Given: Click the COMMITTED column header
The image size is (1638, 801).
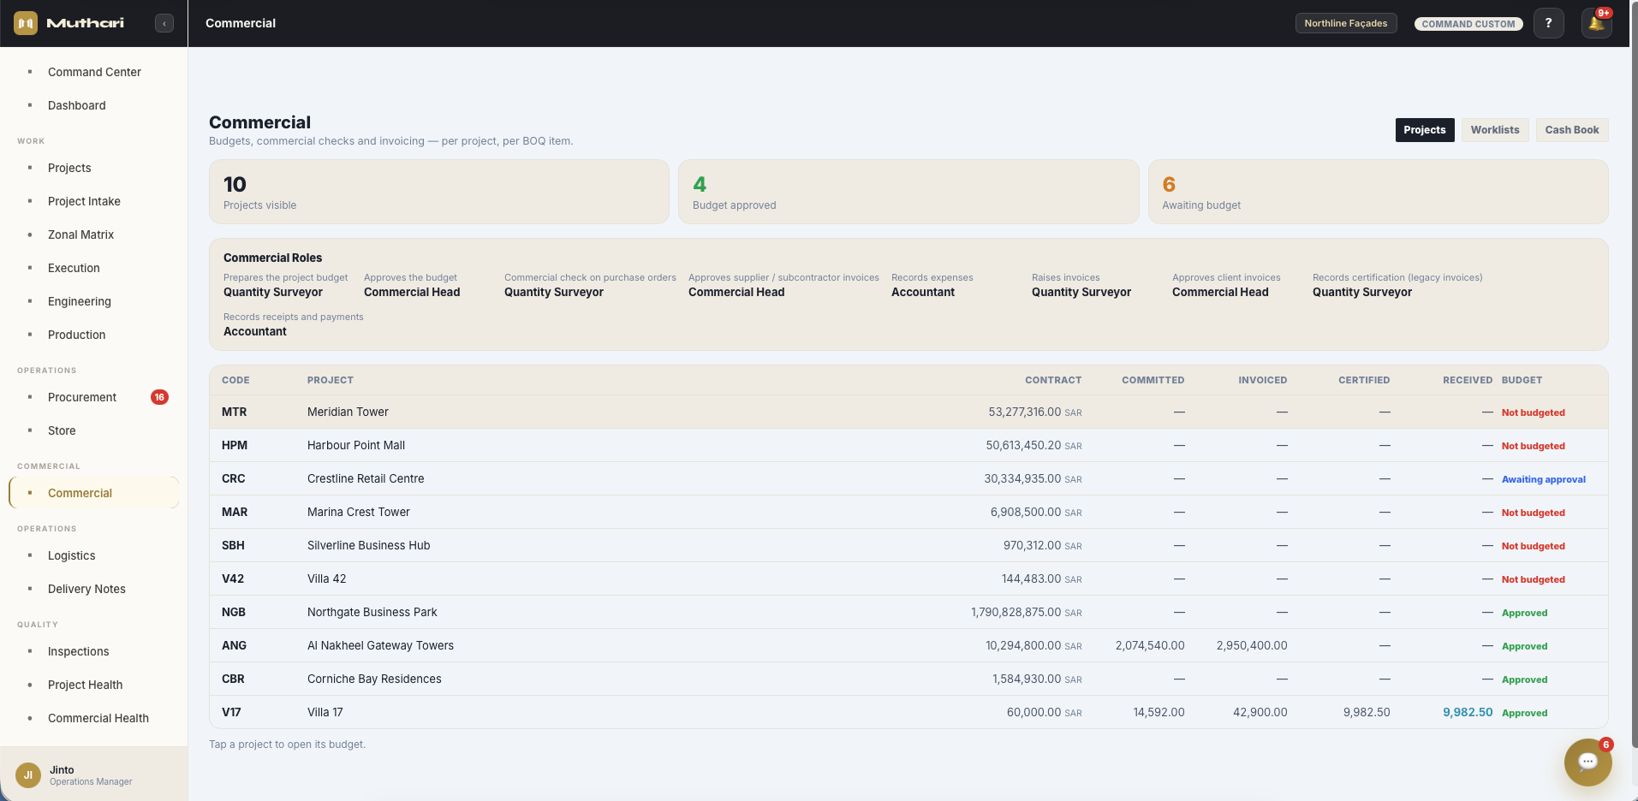Looking at the screenshot, I should tap(1153, 380).
